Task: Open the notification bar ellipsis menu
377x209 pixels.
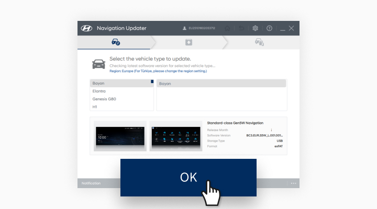Action: pyautogui.click(x=294, y=183)
